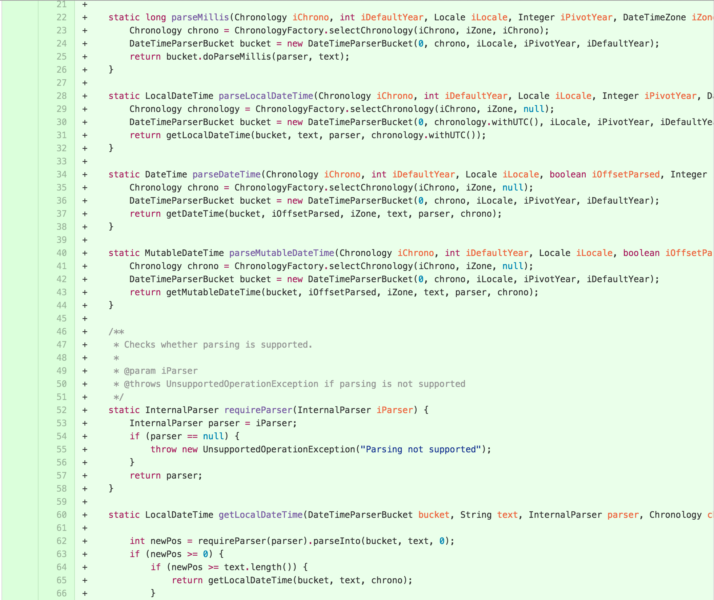Click "if (parser == null)" on line 54
This screenshot has height=600, width=714.
(x=179, y=436)
